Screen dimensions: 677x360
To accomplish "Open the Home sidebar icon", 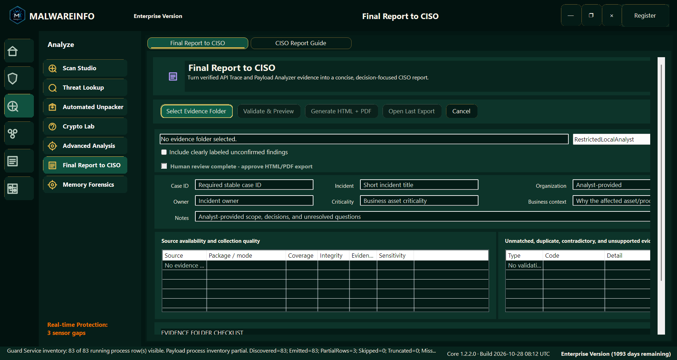I will (19, 51).
